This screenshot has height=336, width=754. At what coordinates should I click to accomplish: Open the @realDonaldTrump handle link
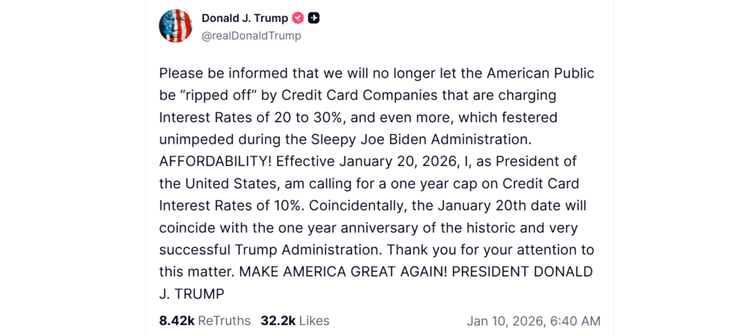point(251,35)
